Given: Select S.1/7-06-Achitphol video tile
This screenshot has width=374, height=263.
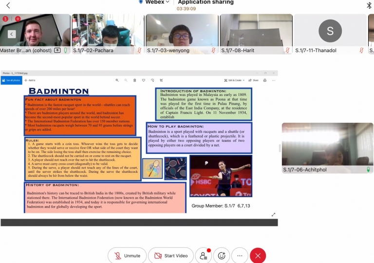Looking at the screenshot, I should coord(327,148).
